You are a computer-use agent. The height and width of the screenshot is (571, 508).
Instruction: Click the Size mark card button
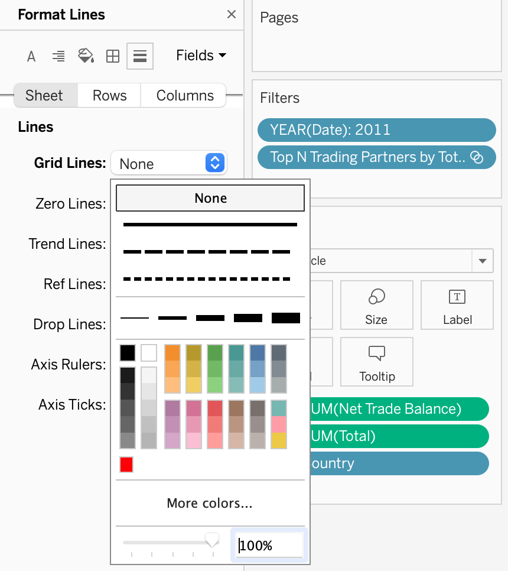click(x=376, y=305)
